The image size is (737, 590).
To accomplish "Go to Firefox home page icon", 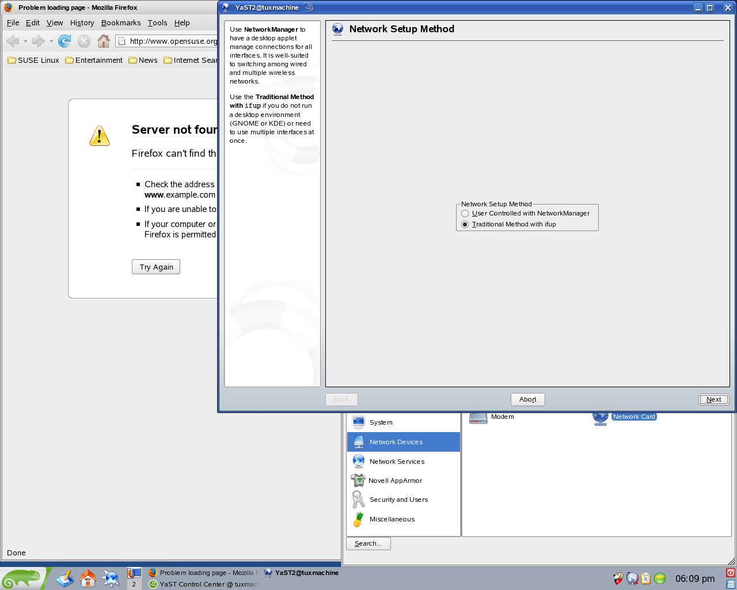I will click(104, 41).
